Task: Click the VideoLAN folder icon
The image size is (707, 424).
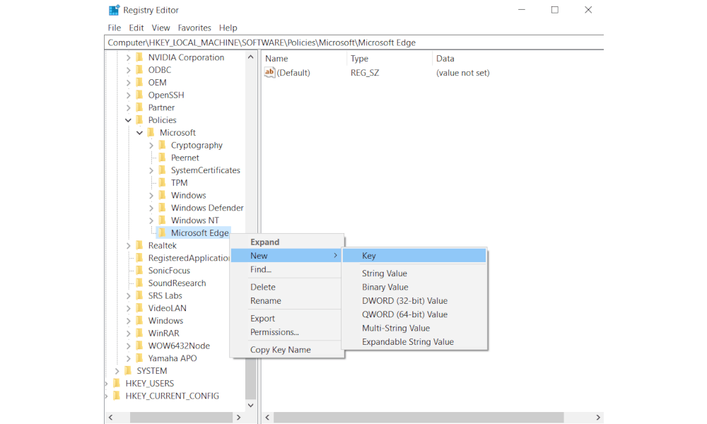Action: click(x=139, y=308)
